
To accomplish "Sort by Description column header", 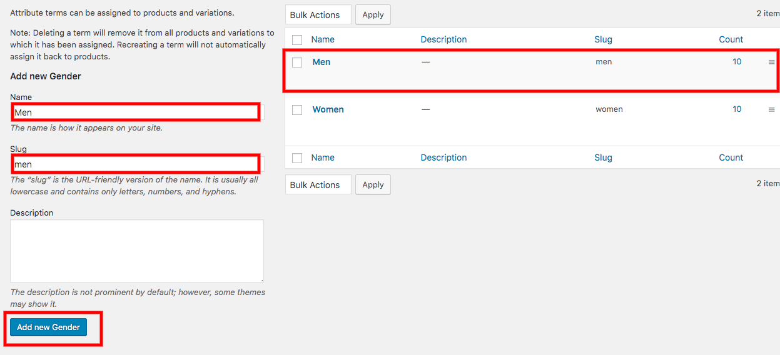I will click(x=443, y=39).
